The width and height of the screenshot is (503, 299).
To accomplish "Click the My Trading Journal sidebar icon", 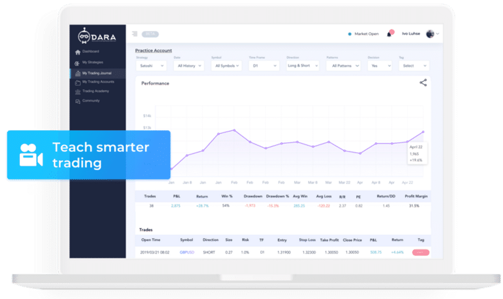I will point(78,73).
